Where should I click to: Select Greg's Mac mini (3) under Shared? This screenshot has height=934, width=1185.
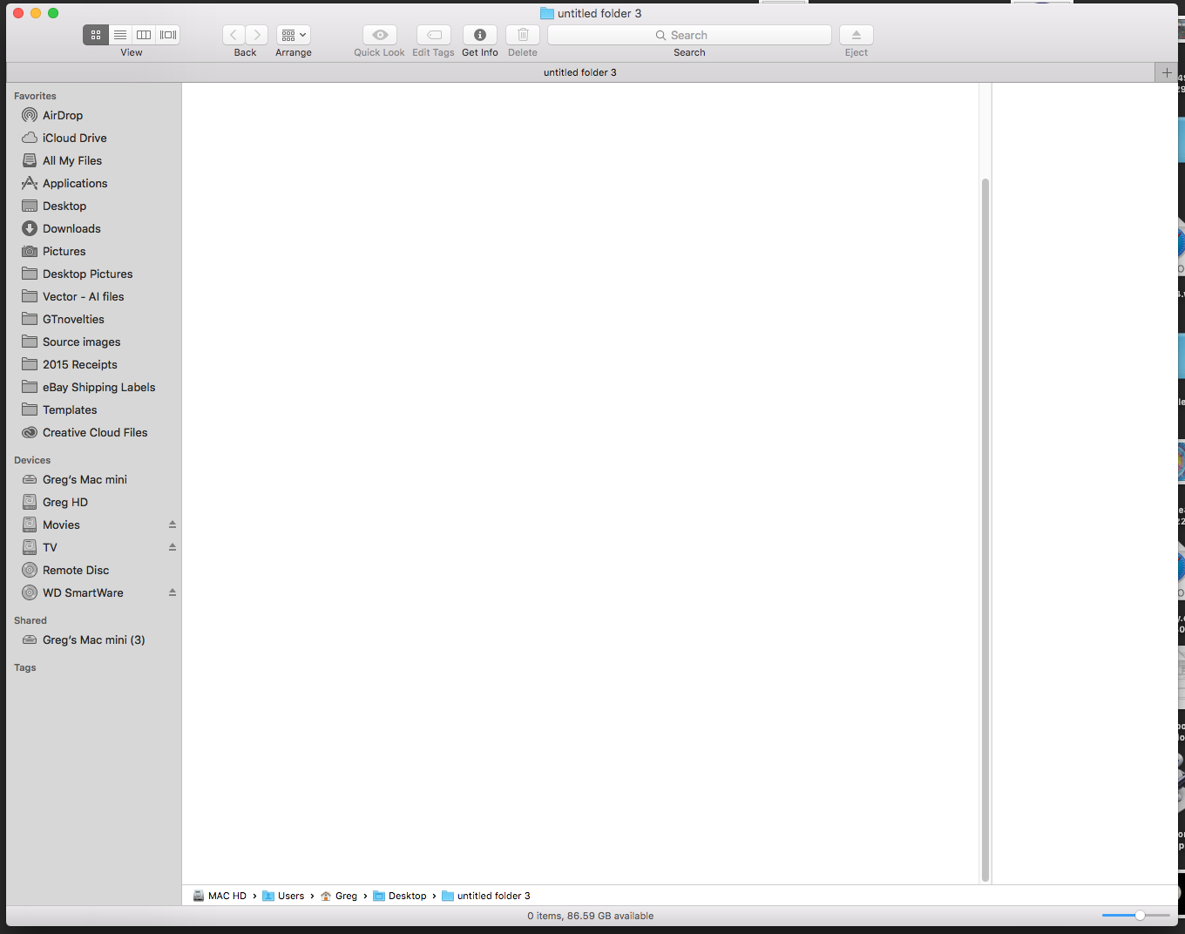(94, 640)
